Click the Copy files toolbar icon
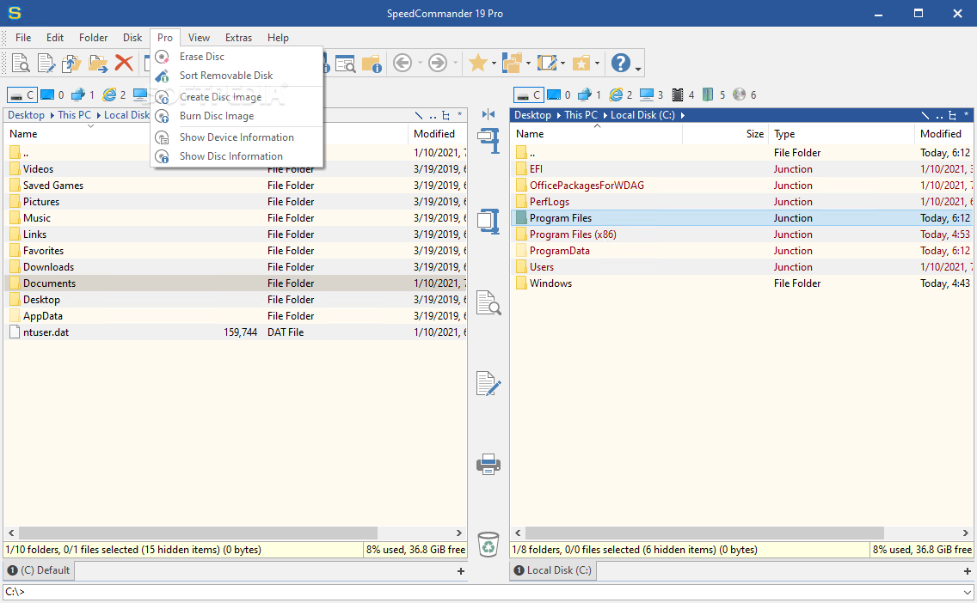The width and height of the screenshot is (977, 603). (x=71, y=63)
